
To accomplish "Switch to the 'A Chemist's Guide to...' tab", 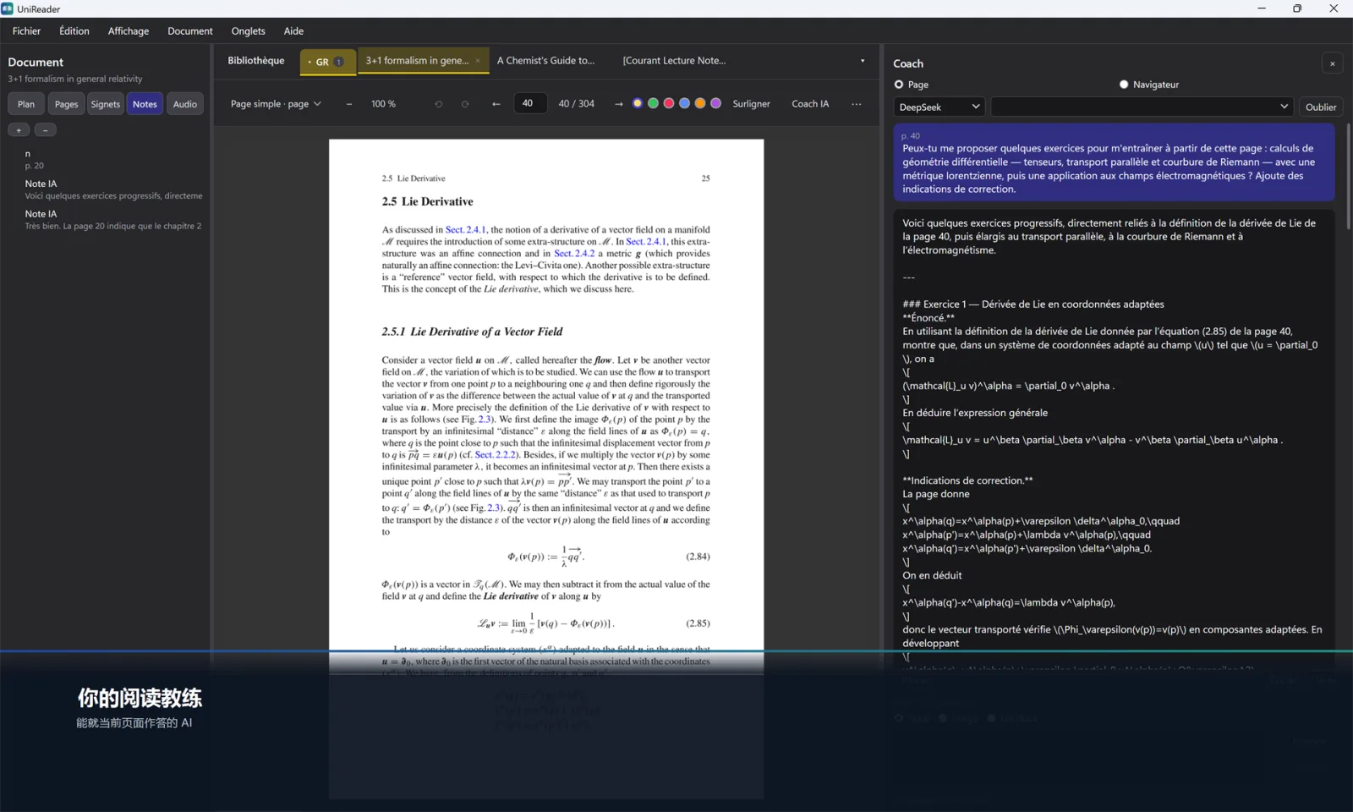I will click(x=546, y=61).
